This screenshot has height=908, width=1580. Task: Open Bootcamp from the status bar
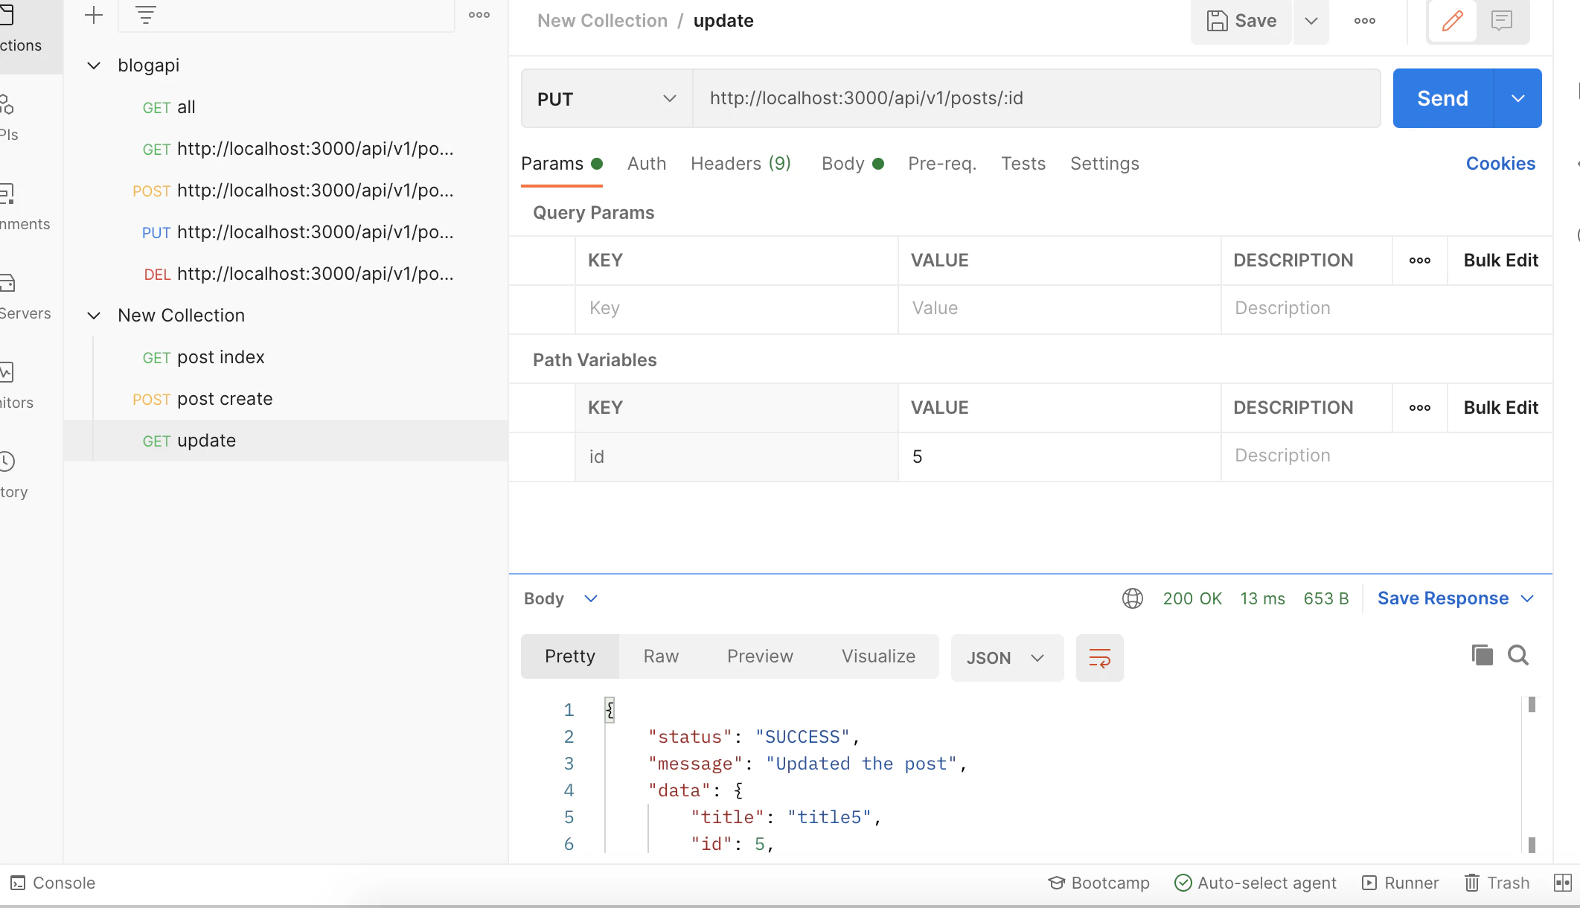click(x=1098, y=883)
